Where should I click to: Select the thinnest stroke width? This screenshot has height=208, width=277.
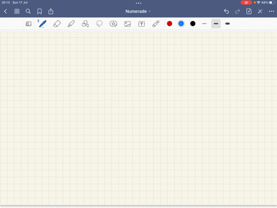[204, 24]
